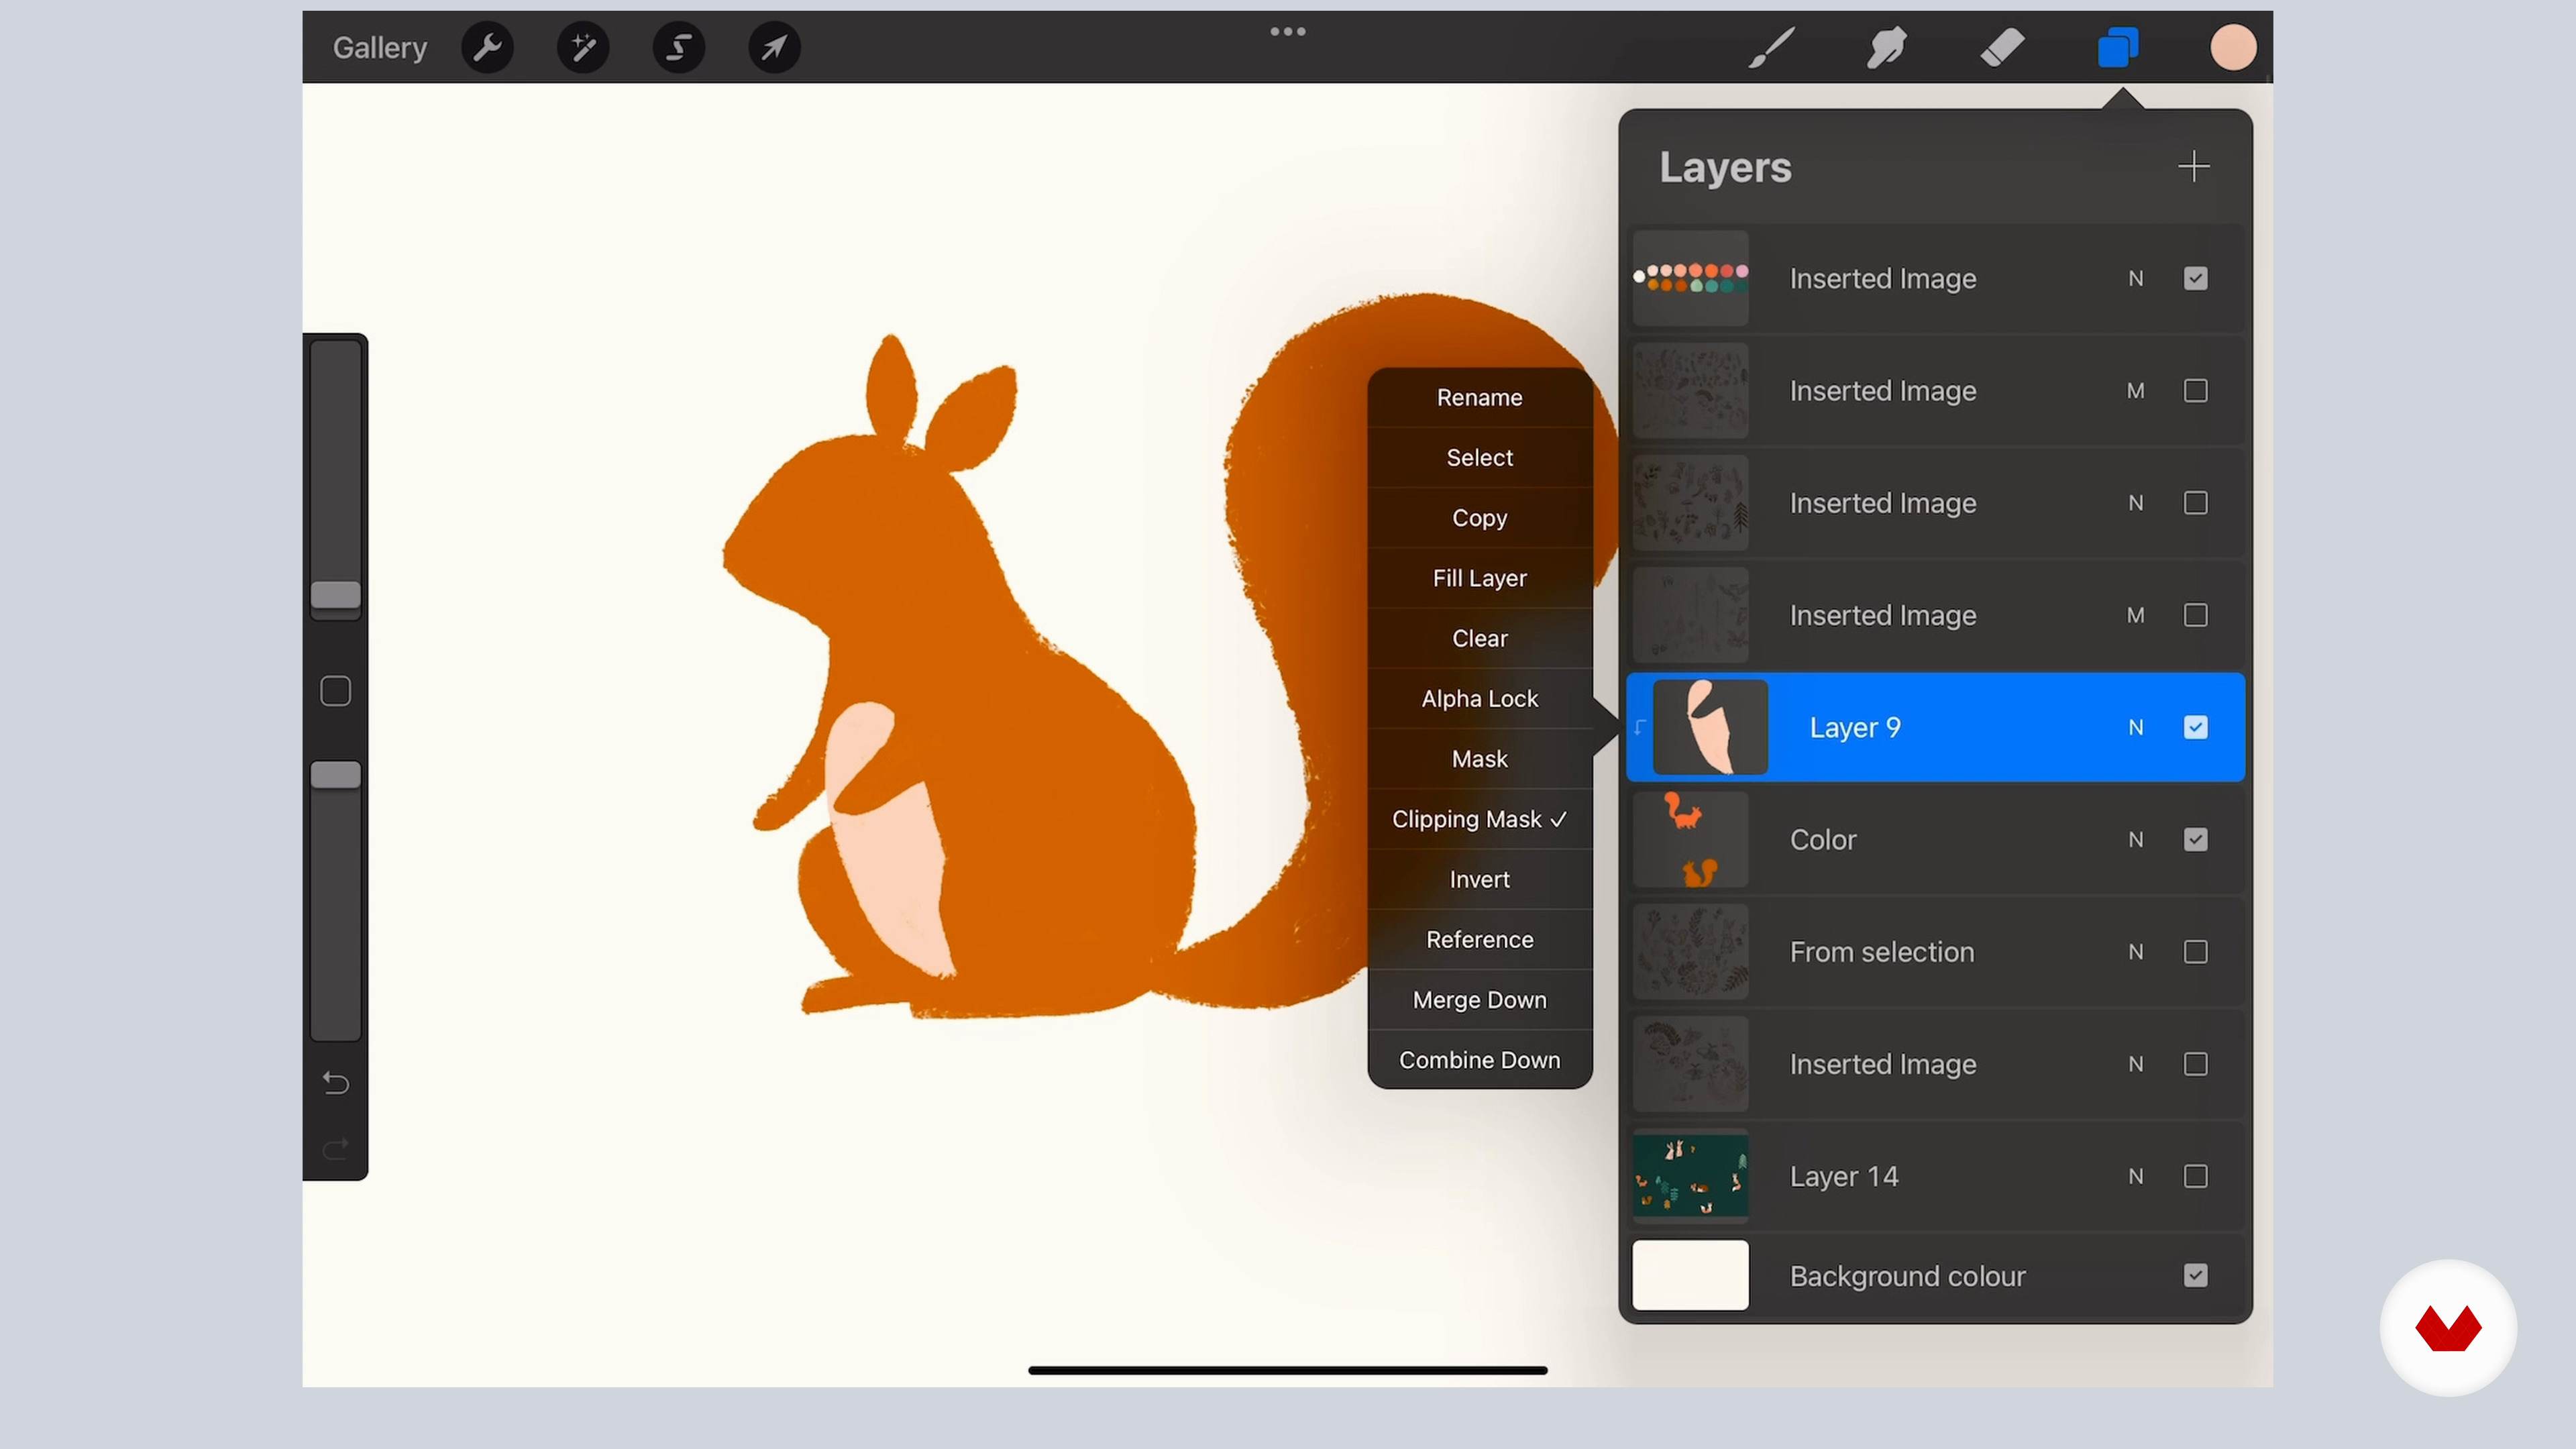Show the Inserted Image layer above Layer 14
Viewport: 2576px width, 1449px height.
[2195, 1064]
